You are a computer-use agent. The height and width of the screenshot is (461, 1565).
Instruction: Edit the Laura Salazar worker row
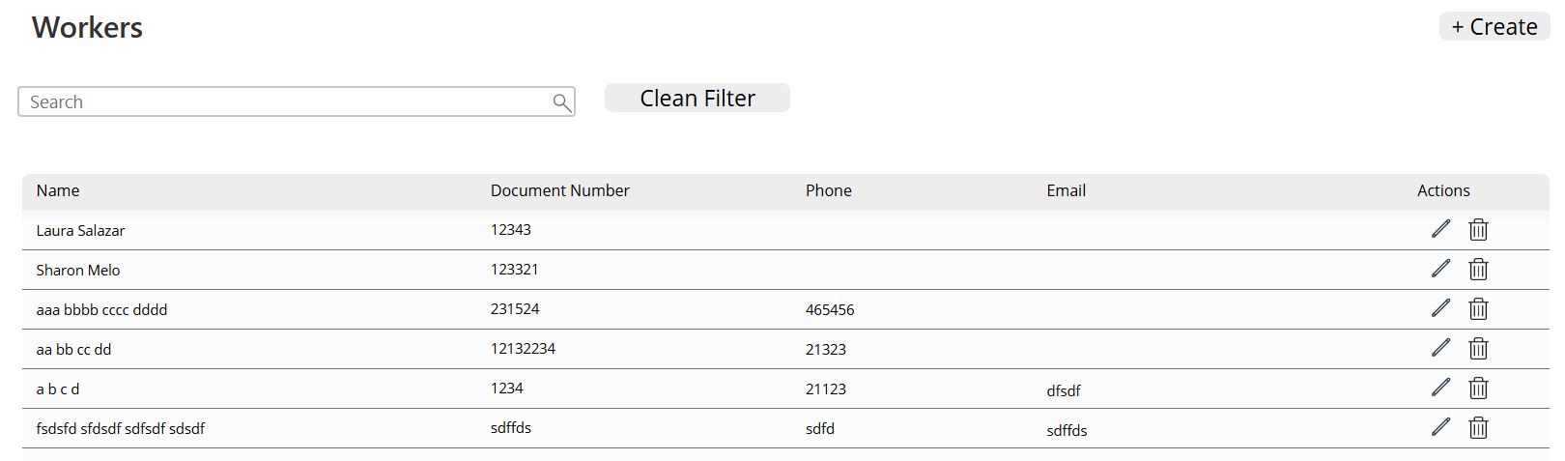[1440, 229]
